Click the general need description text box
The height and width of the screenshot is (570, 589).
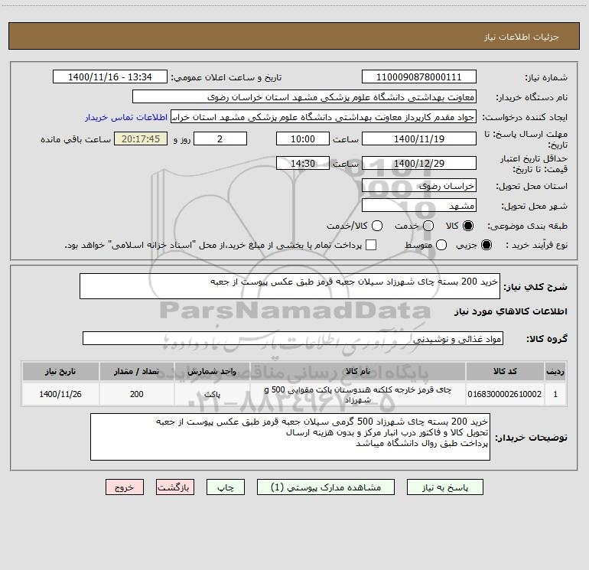pyautogui.click(x=290, y=286)
